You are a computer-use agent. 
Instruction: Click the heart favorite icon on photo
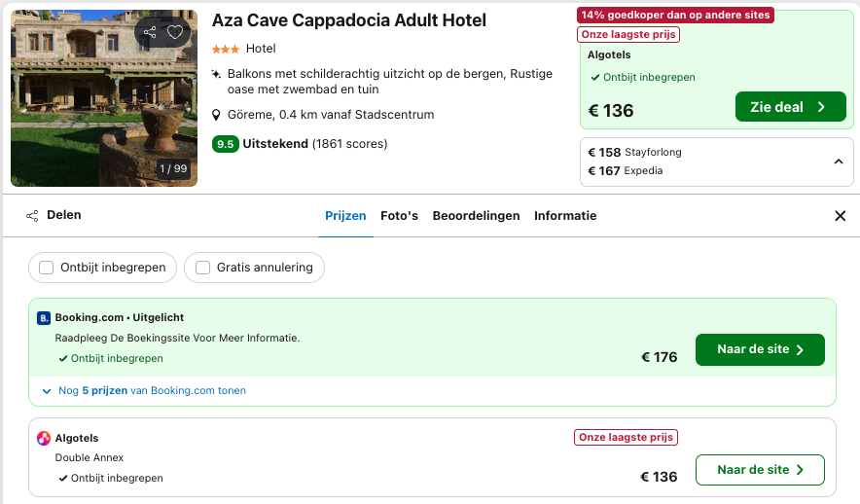click(175, 32)
